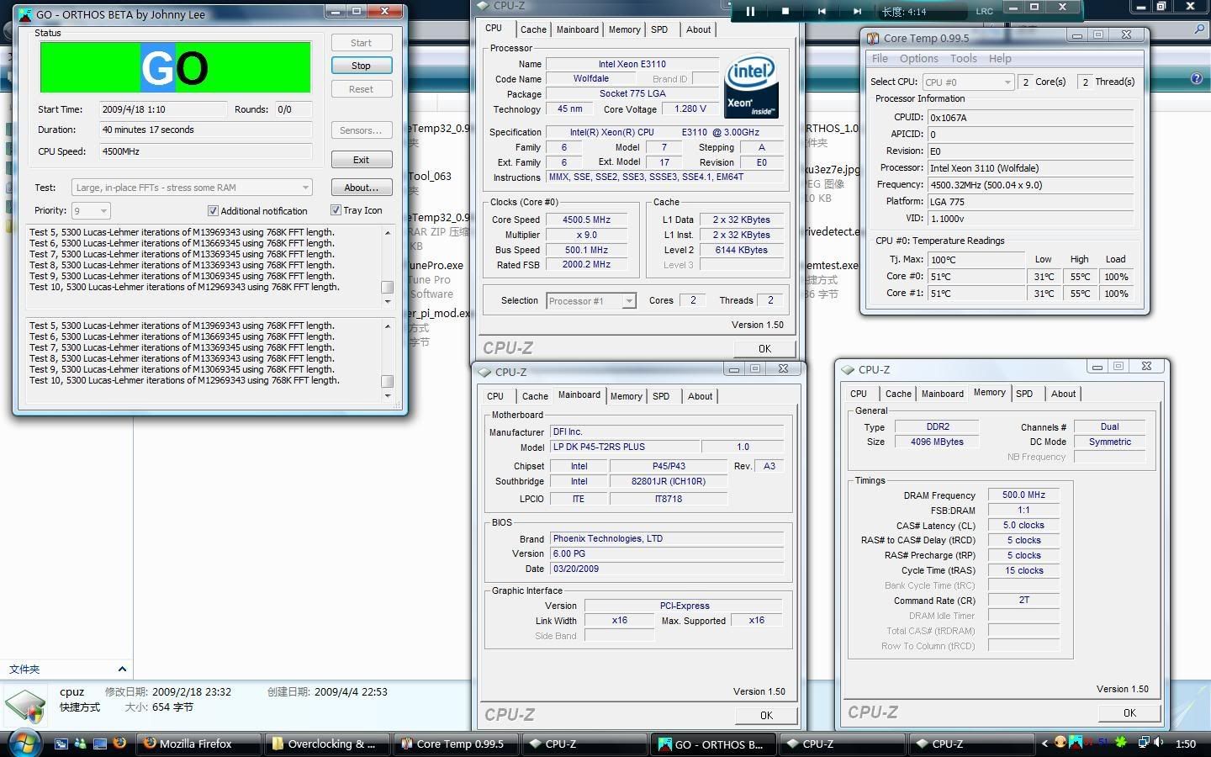Viewport: 1211px width, 757px height.
Task: Toggle the Tray Icon checkbox
Action: (336, 210)
